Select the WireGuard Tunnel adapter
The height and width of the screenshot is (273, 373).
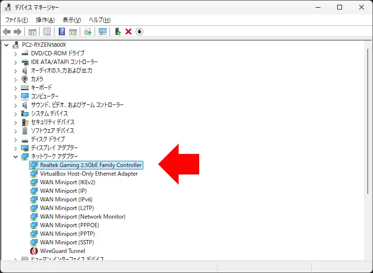62,251
